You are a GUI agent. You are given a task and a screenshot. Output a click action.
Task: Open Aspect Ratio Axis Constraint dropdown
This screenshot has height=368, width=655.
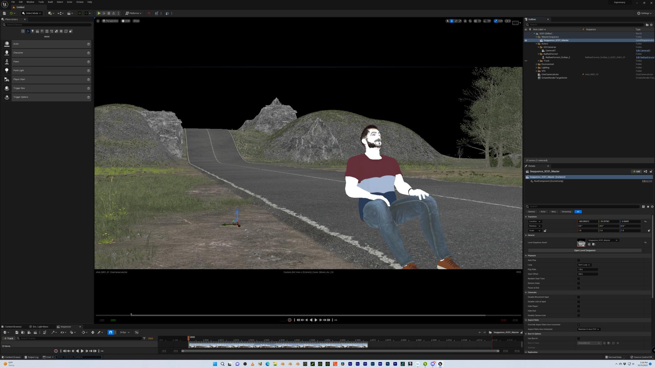point(589,329)
